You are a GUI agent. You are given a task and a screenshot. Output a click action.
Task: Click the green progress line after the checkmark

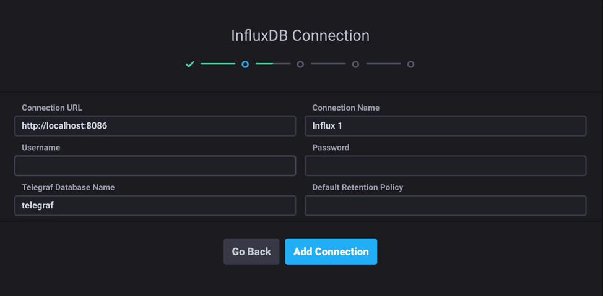click(217, 64)
